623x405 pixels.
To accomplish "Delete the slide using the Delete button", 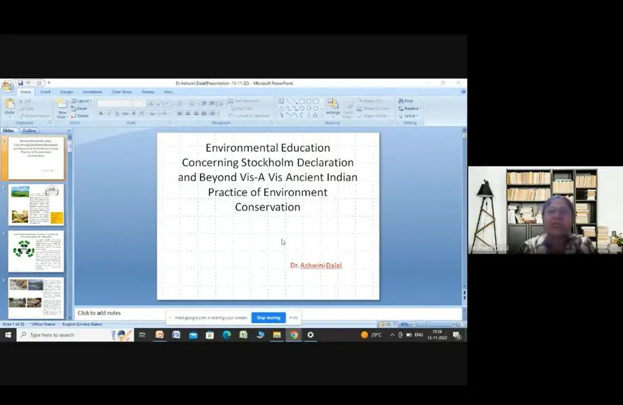I will pyautogui.click(x=81, y=116).
